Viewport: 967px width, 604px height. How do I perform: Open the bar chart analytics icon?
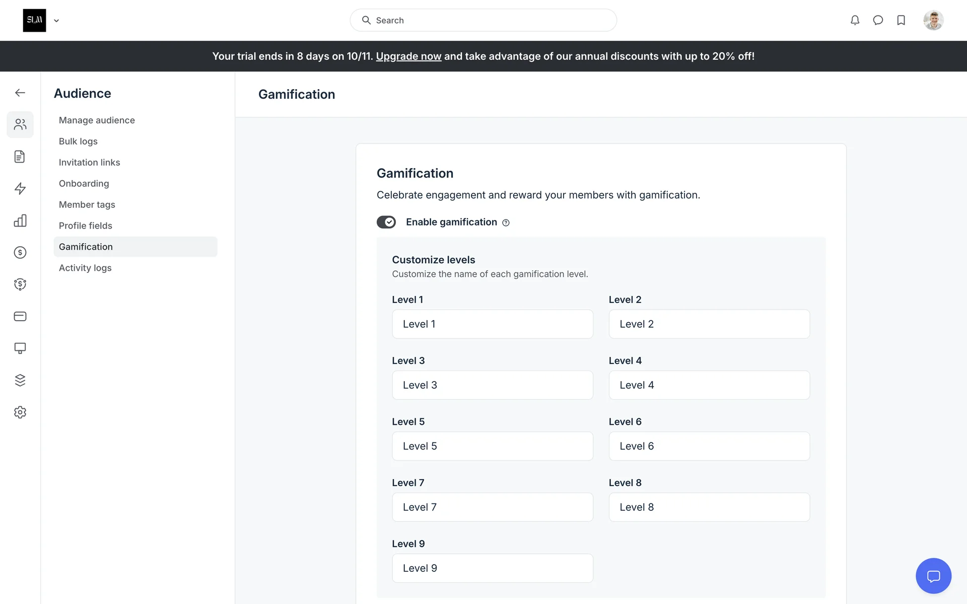tap(20, 220)
